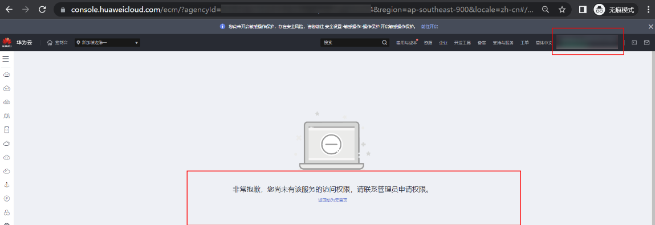Click sidebar pillars-shaped service icon
655x225 pixels.
6,116
